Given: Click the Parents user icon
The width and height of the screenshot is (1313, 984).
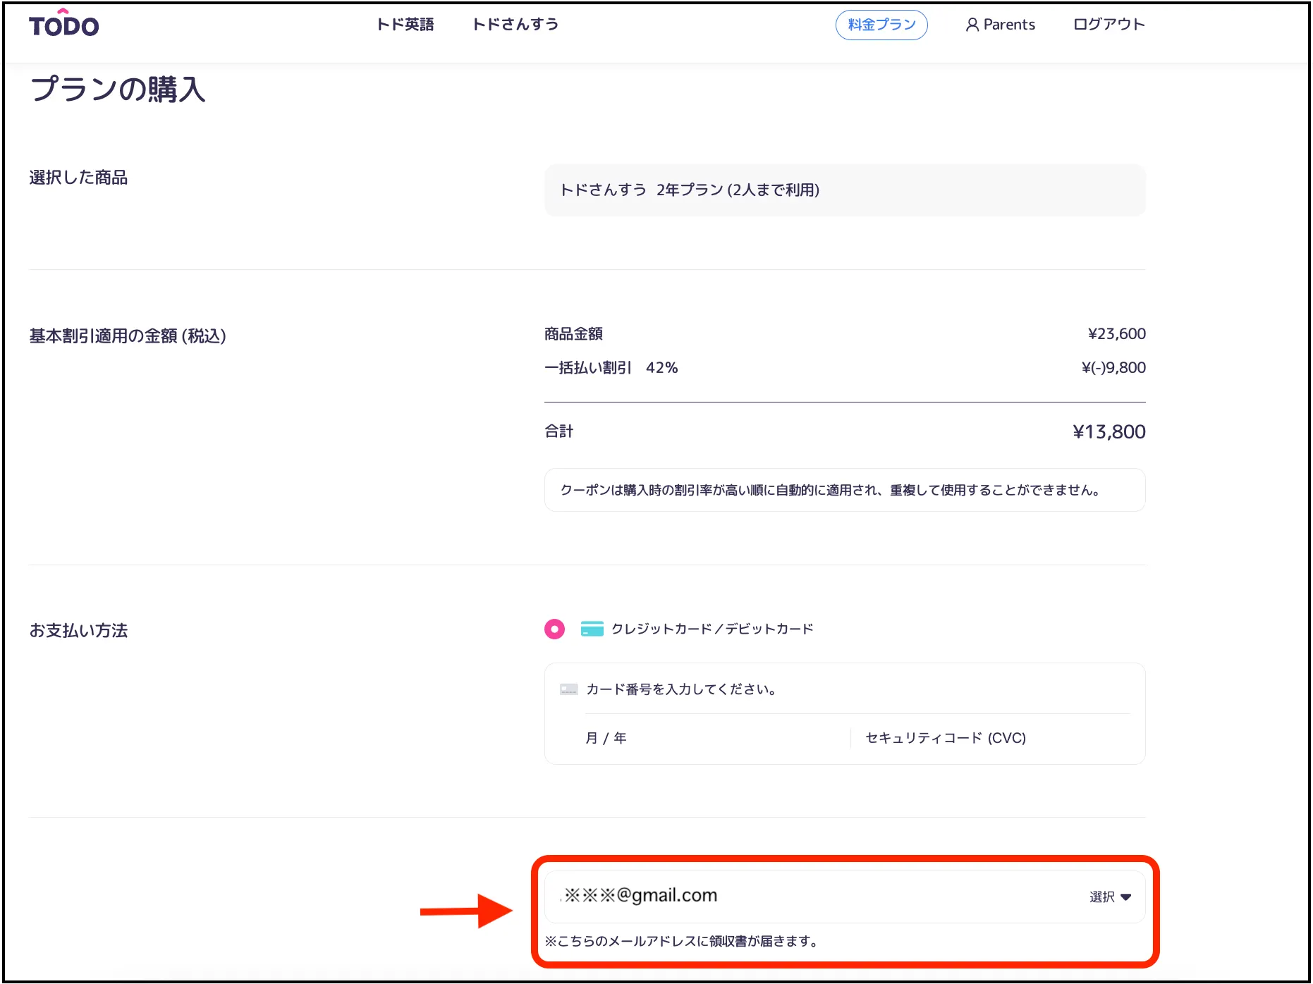Looking at the screenshot, I should click(972, 25).
